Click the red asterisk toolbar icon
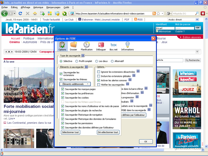 [203, 13]
